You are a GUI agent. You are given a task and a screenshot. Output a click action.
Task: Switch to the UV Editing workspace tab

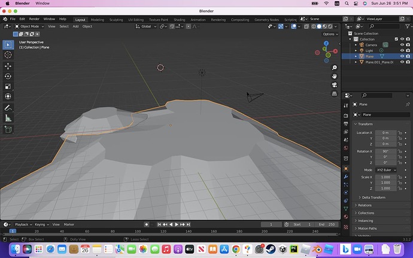(136, 20)
